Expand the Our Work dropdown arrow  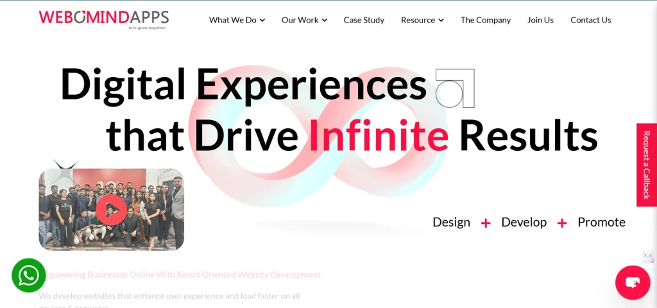click(x=324, y=21)
